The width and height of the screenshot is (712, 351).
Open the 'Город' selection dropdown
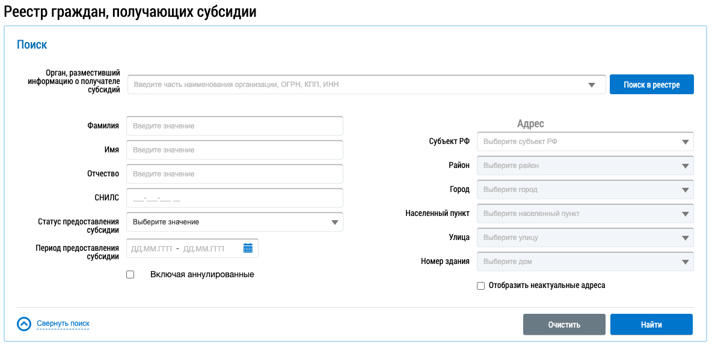(585, 190)
